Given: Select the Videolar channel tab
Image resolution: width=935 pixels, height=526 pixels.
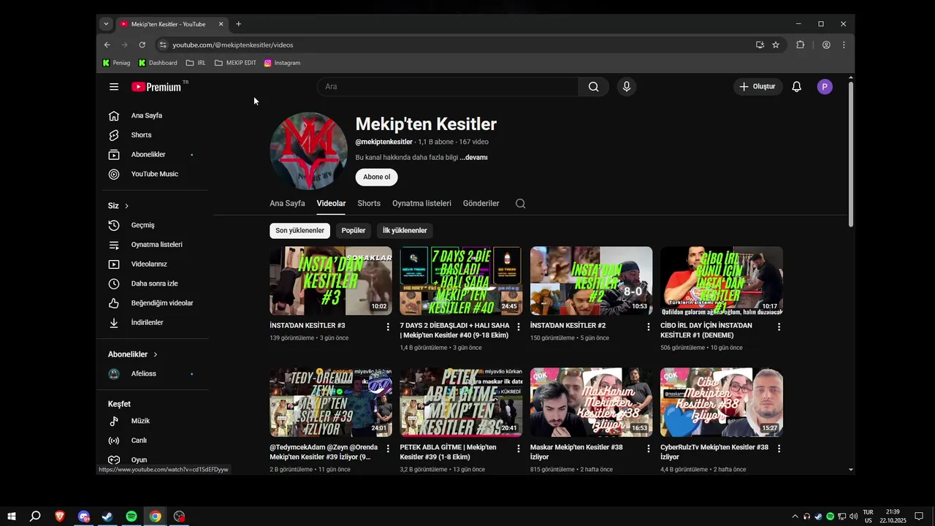Looking at the screenshot, I should (x=331, y=204).
